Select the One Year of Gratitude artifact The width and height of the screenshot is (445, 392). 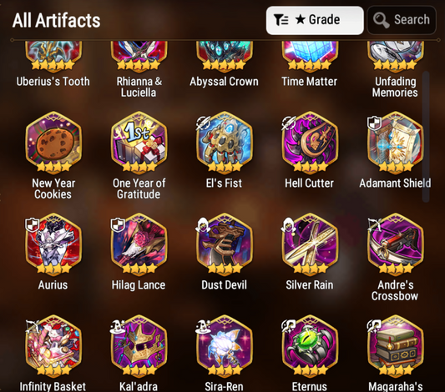tap(139, 143)
